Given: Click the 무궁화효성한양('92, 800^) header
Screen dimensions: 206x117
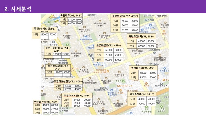Looking at the screenshot, I should (x=68, y=81).
